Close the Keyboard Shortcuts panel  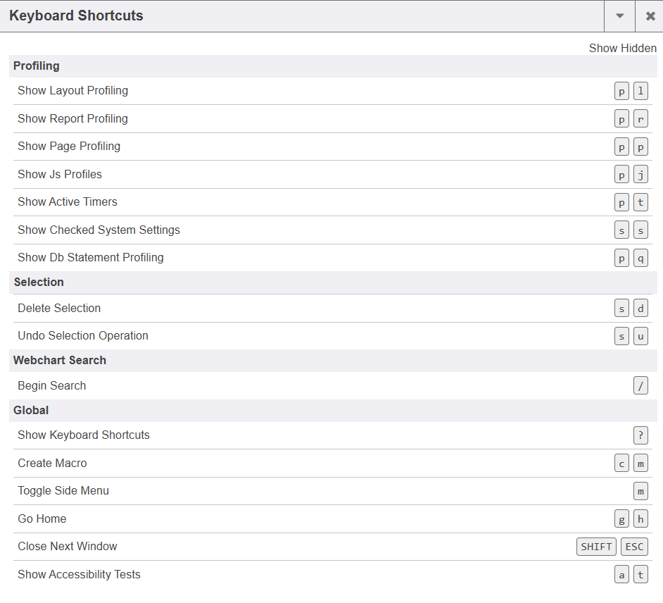pyautogui.click(x=650, y=16)
